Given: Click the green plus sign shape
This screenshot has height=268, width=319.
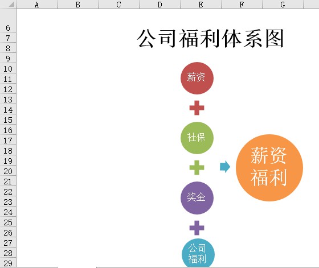Looking at the screenshot, I should [x=197, y=168].
